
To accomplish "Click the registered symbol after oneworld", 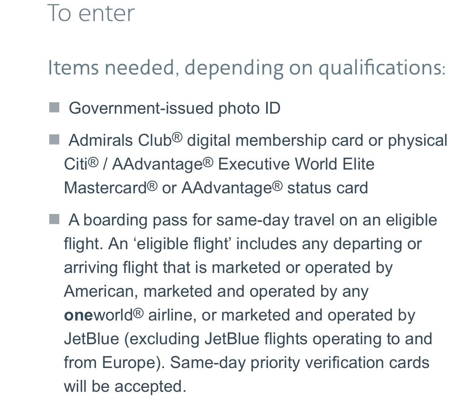I will coord(138,313).
